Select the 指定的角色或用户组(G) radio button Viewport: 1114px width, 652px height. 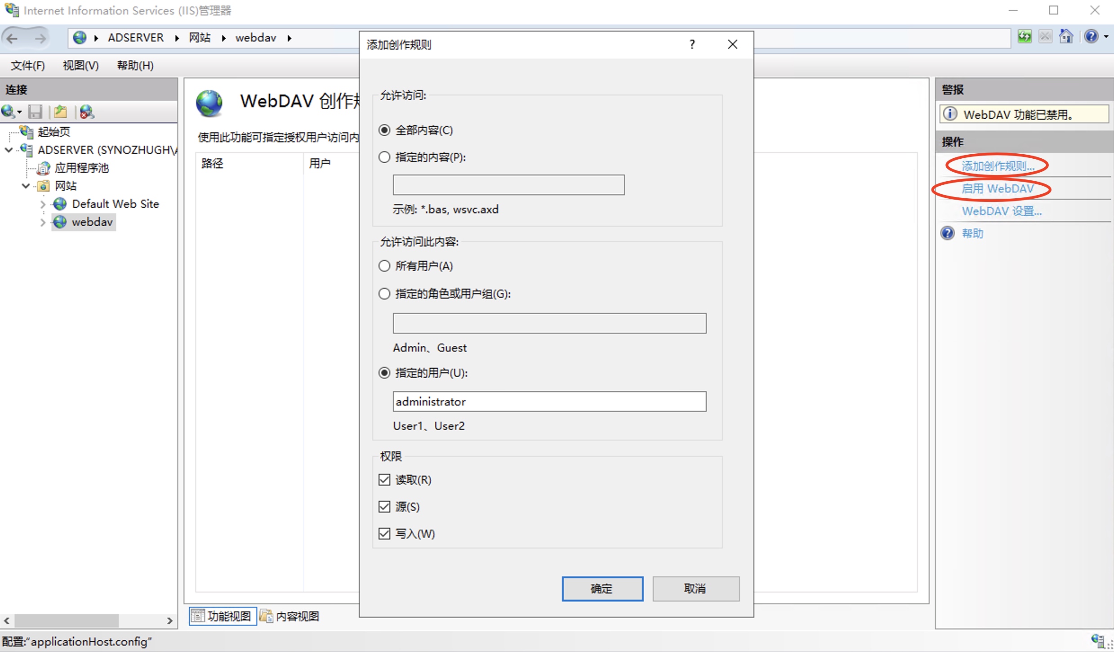[384, 294]
